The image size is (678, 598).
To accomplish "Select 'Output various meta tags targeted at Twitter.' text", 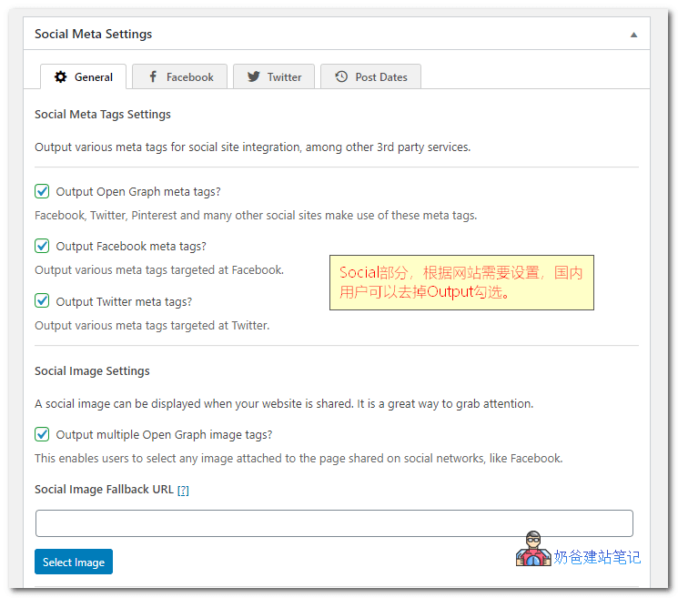I will pos(152,325).
